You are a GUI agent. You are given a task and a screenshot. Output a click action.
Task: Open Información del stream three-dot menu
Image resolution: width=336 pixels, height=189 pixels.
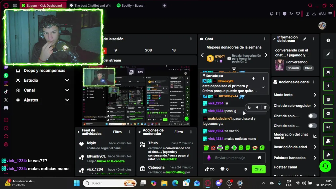(x=313, y=39)
